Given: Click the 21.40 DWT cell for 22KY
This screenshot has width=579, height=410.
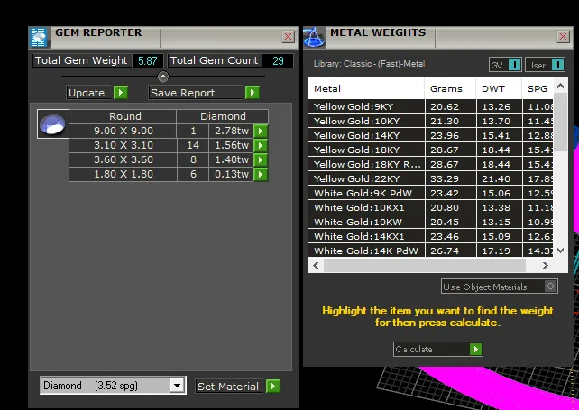Looking at the screenshot, I should [x=500, y=178].
